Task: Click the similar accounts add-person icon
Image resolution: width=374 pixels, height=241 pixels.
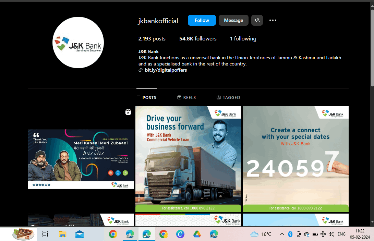Action: click(257, 20)
